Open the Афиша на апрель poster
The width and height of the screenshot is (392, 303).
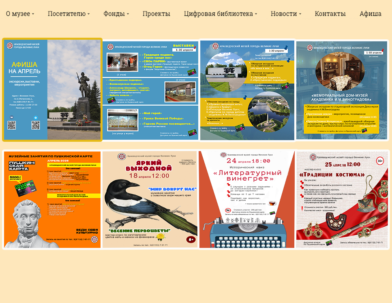click(52, 90)
